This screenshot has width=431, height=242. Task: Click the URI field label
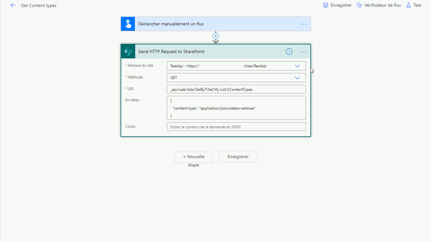(x=130, y=89)
